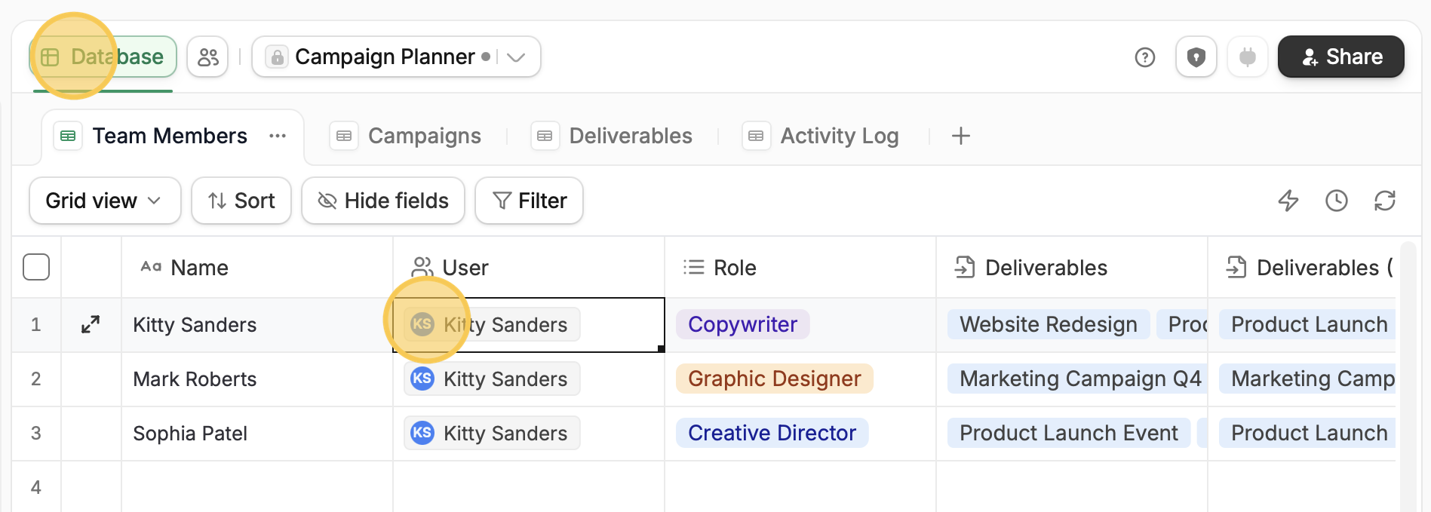Open the Grid view dropdown
The height and width of the screenshot is (512, 1431).
tap(105, 201)
